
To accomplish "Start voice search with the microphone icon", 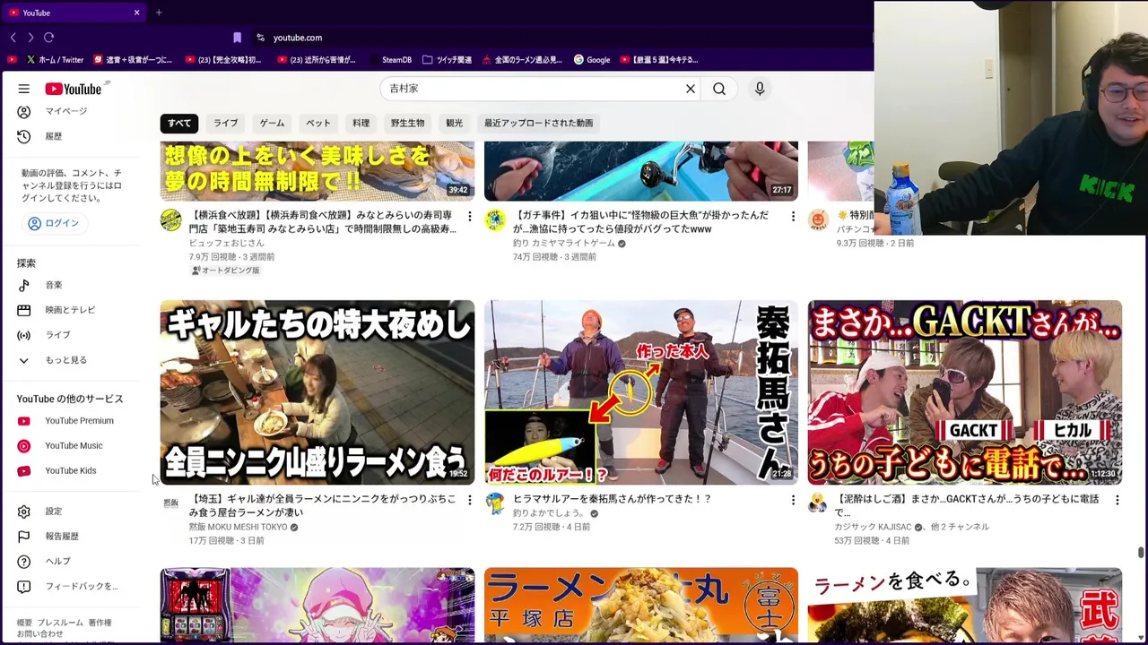I will pyautogui.click(x=760, y=89).
